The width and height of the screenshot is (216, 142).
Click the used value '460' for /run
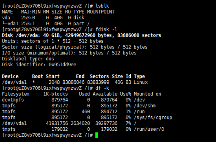86,112
